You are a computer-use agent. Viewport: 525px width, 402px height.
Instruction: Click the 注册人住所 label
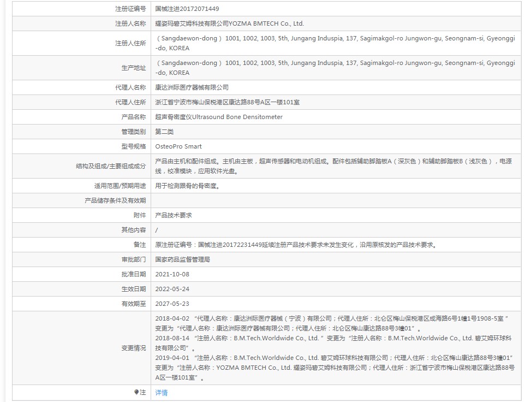coord(130,43)
